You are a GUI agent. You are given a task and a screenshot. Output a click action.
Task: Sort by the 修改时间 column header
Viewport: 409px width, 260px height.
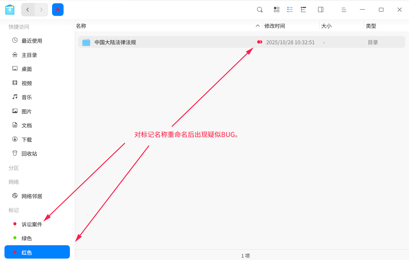click(275, 26)
